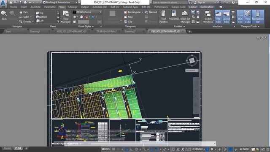Select the Orbit tool
The width and height of the screenshot is (270, 152).
pos(24,17)
